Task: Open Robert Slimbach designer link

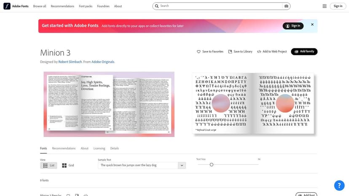Action: tap(70, 62)
